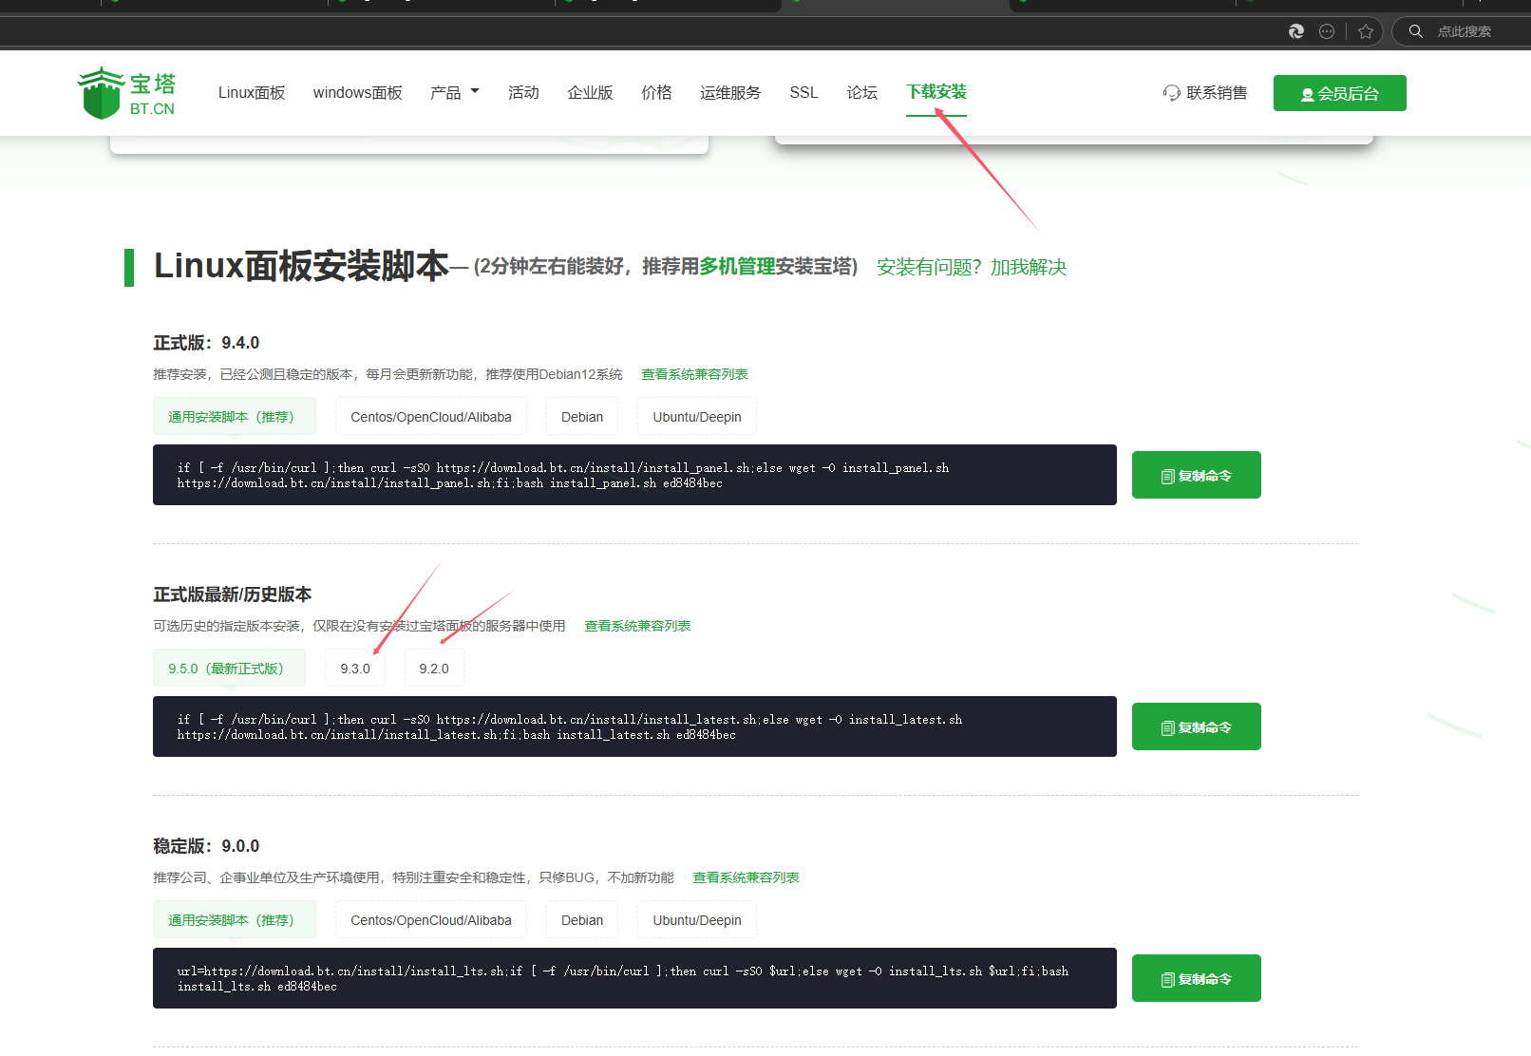Select Debian tab under 正式版 9.4.0

coord(582,416)
